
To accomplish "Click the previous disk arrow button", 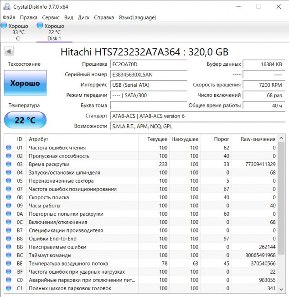I will click(9, 51).
